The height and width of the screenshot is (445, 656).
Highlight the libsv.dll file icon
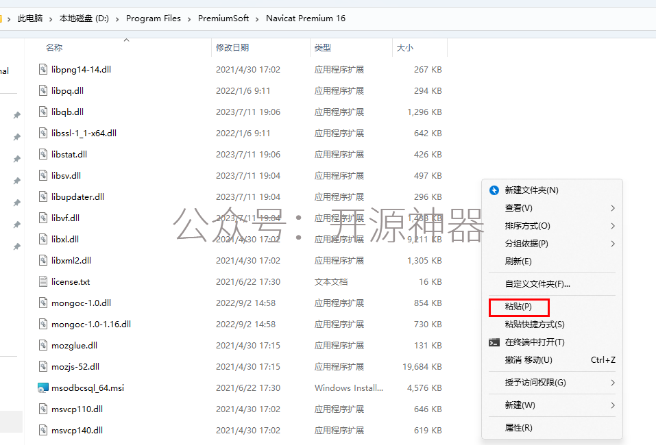click(43, 175)
